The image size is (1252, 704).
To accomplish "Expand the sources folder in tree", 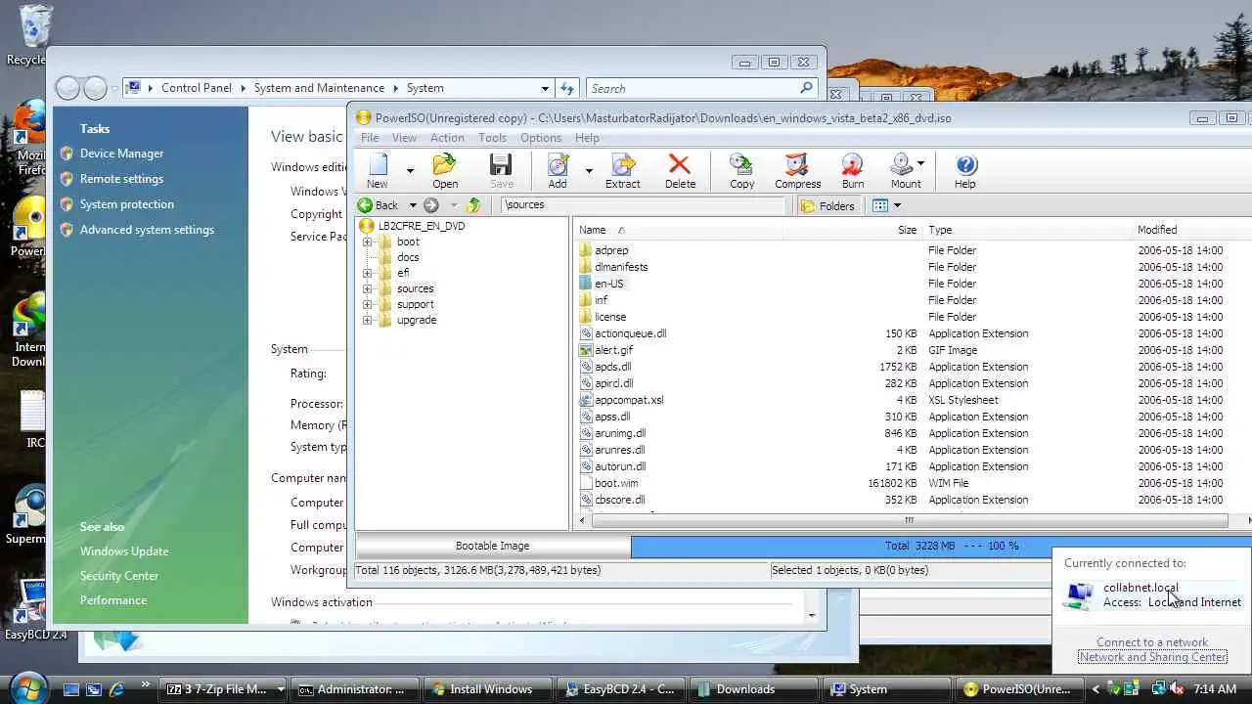I will click(x=368, y=288).
